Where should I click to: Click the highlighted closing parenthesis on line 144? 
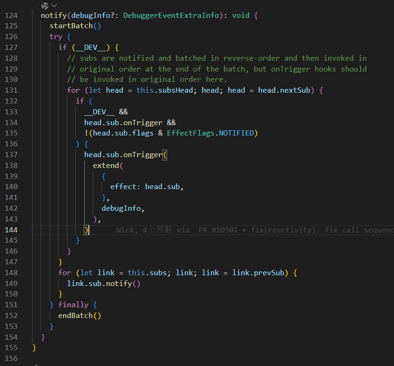pos(87,230)
